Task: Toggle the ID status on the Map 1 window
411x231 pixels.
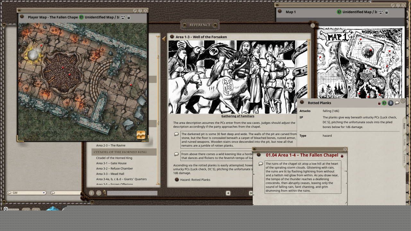Action: point(339,12)
